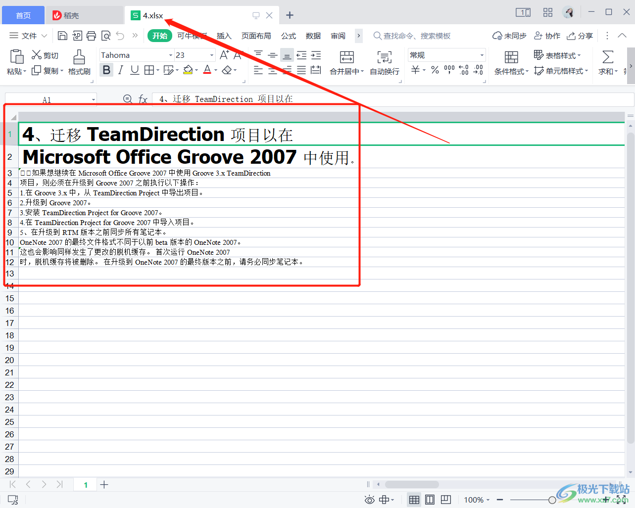Image resolution: width=635 pixels, height=508 pixels.
Task: Click the cell borders icon
Action: point(149,70)
